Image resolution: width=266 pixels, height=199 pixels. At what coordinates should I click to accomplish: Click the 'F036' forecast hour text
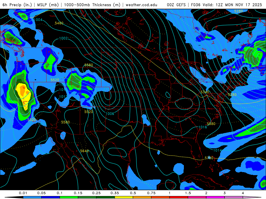(x=196, y=5)
